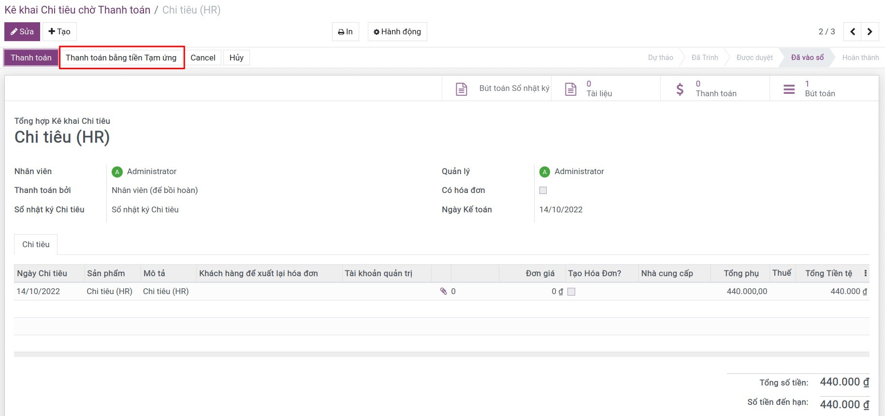
Task: Select the Chi tiêu tab
Action: click(x=36, y=245)
